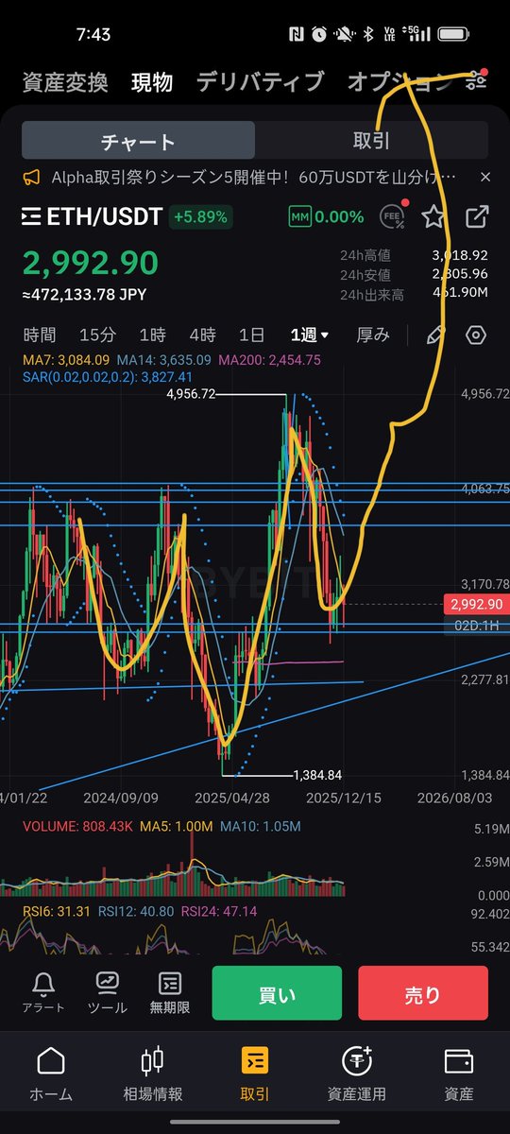
Task: Tap the alarm clock status icon
Action: [x=319, y=34]
